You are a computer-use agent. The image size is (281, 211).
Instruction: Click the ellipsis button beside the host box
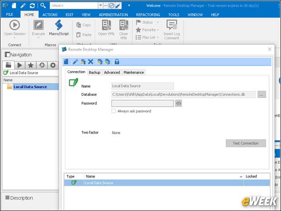[106, 6]
